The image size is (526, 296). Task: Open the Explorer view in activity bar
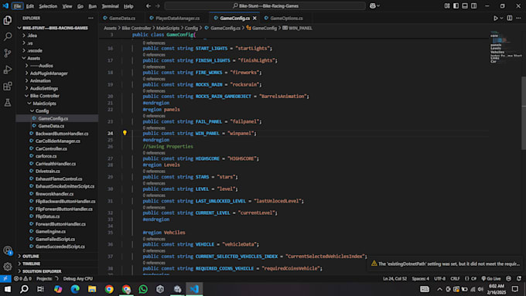pyautogui.click(x=8, y=20)
